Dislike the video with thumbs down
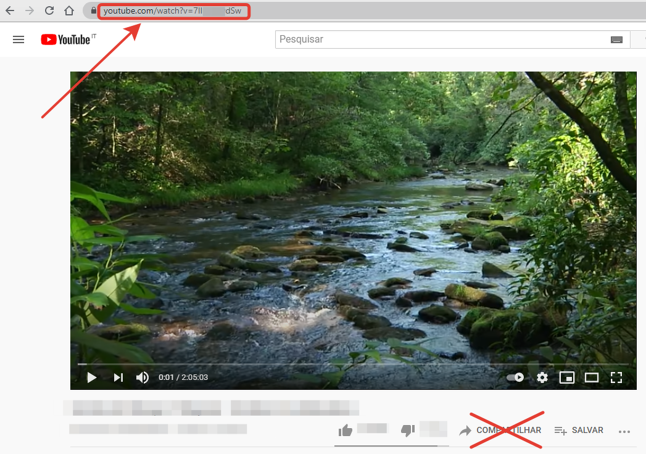 point(408,431)
